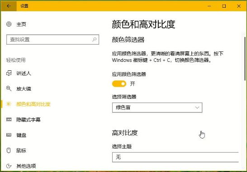Click the 选择主题 label
The width and height of the screenshot is (247, 172).
pyautogui.click(x=122, y=146)
